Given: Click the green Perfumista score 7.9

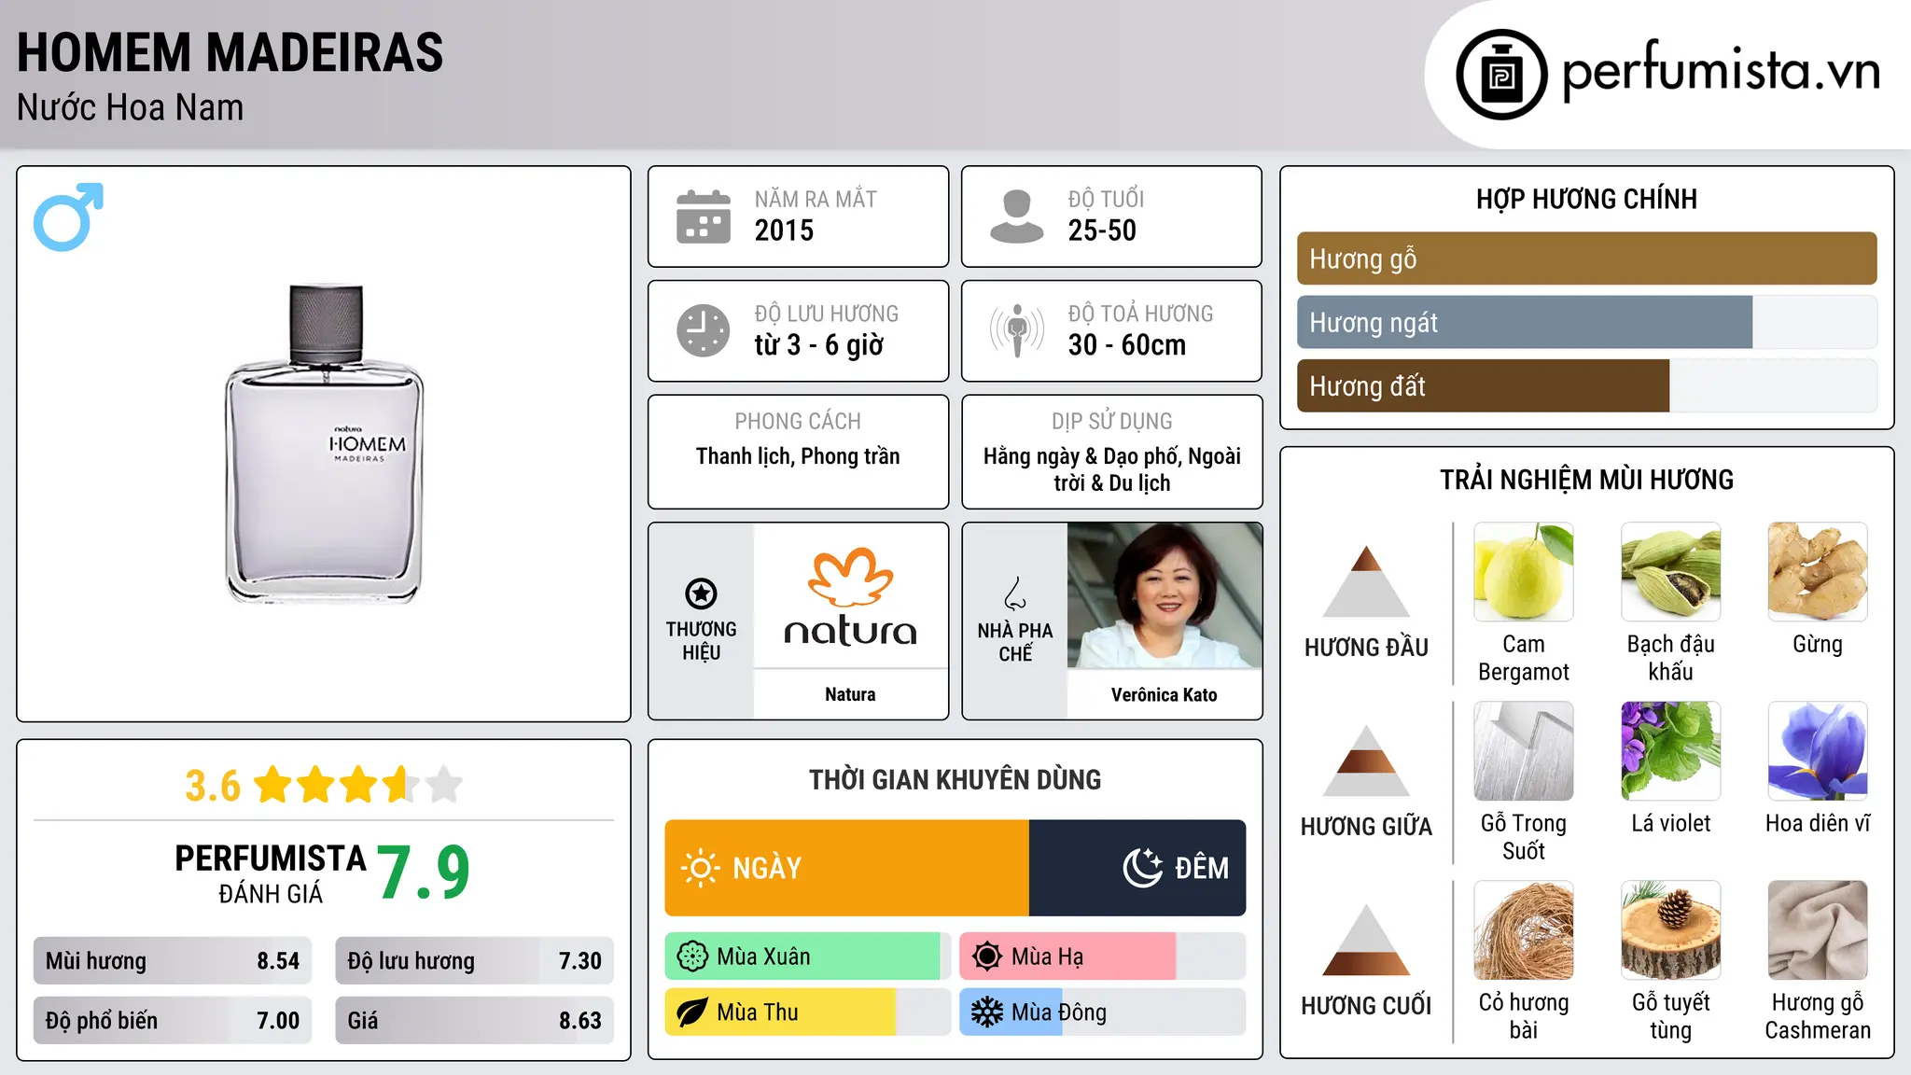Looking at the screenshot, I should (425, 873).
